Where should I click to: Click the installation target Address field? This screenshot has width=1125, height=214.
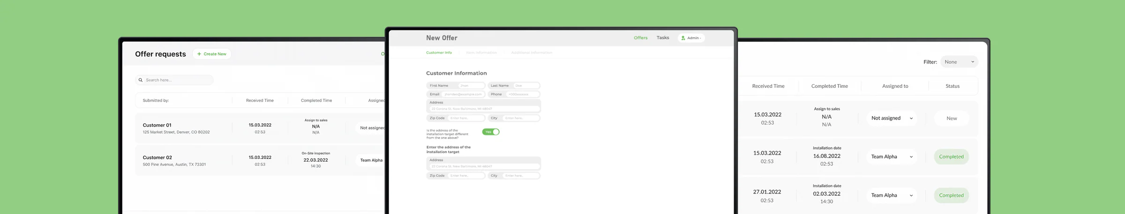click(x=484, y=166)
